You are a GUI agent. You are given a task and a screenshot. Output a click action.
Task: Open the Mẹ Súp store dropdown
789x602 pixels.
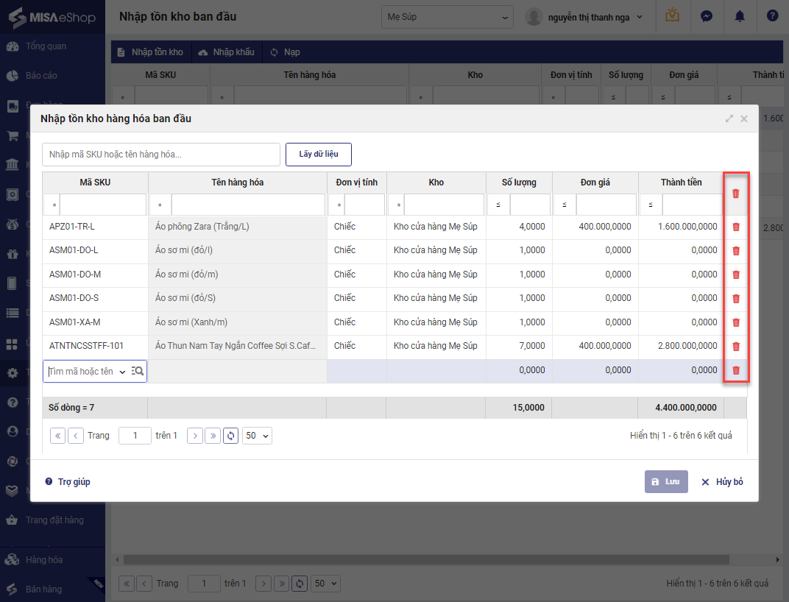click(x=447, y=16)
